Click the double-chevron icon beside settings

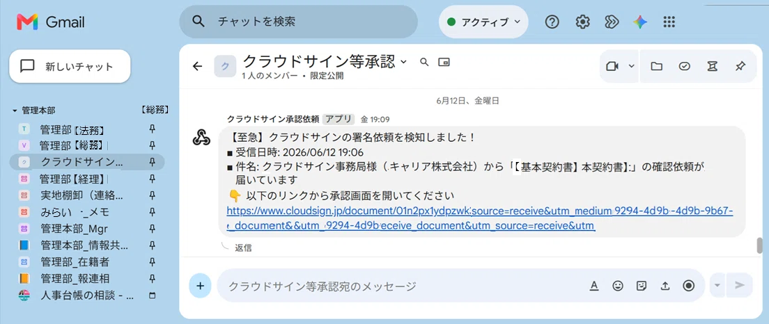click(x=611, y=22)
